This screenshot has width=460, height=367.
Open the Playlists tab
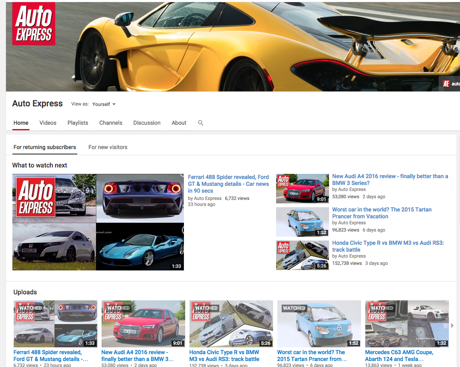tap(78, 123)
